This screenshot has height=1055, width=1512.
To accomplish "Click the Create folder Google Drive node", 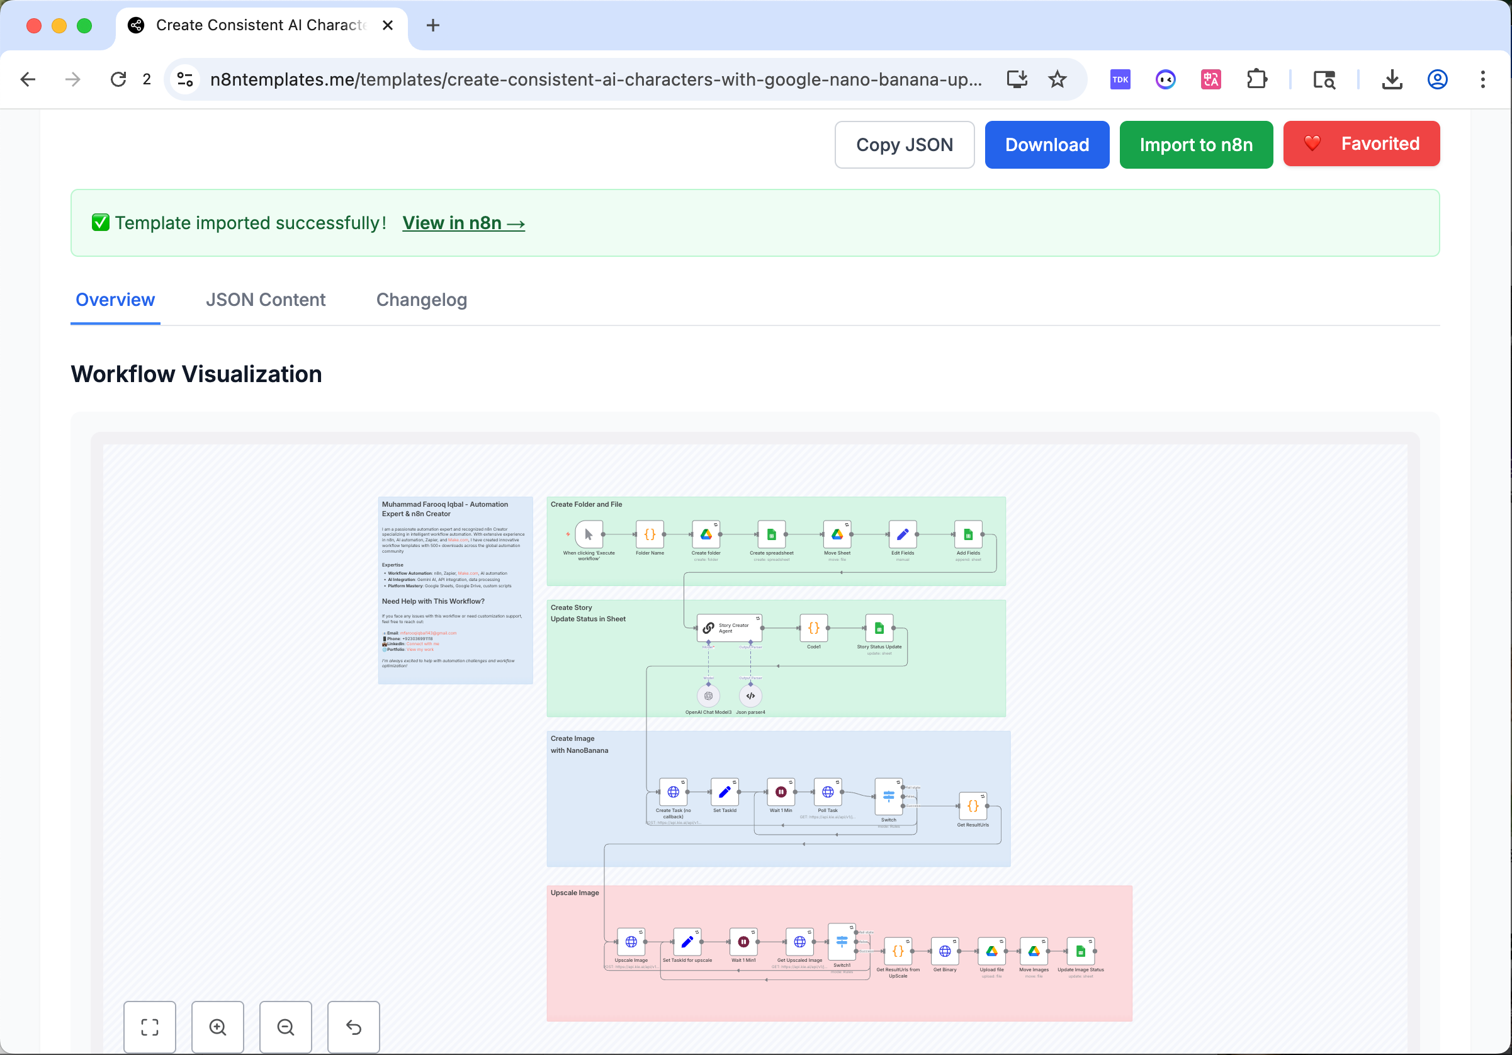I will [x=705, y=534].
